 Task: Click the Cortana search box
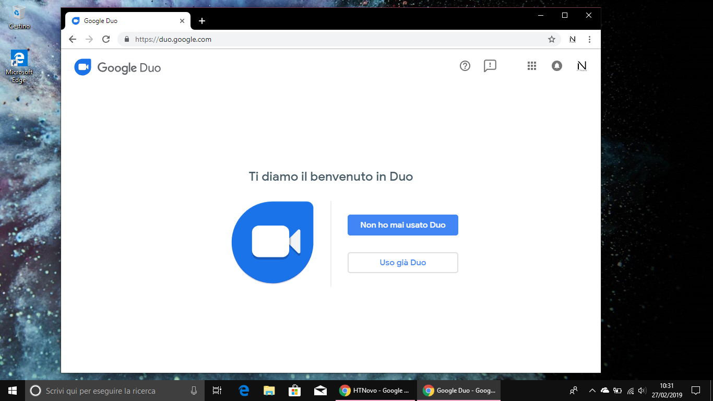click(115, 391)
